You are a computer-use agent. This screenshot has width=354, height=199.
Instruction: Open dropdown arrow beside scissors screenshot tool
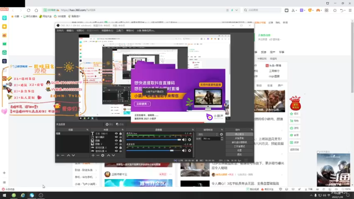point(296,10)
